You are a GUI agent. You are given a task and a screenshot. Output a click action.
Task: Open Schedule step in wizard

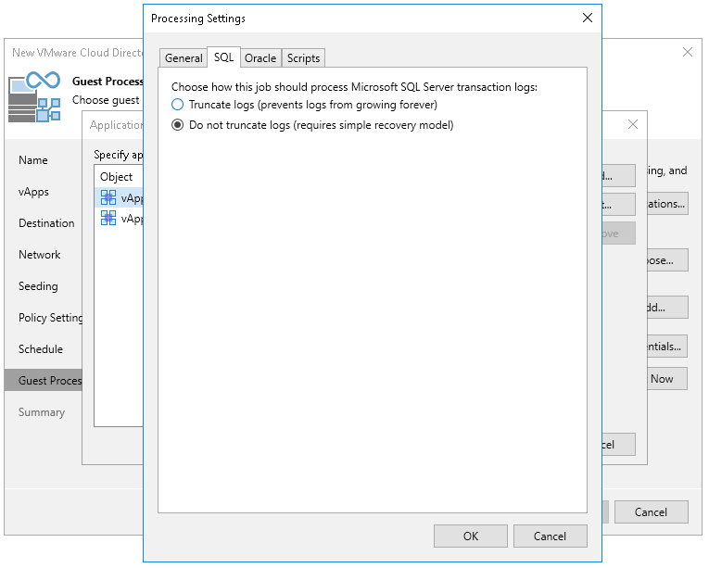(40, 349)
